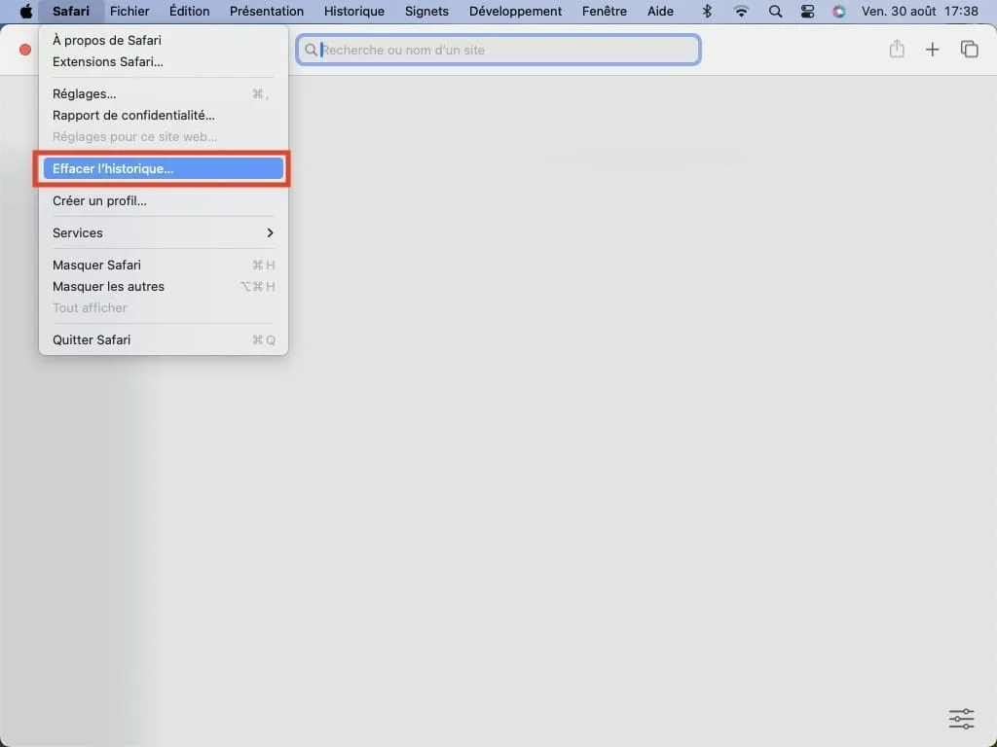Open a new tab with plus icon
This screenshot has height=747, width=997.
coord(932,50)
